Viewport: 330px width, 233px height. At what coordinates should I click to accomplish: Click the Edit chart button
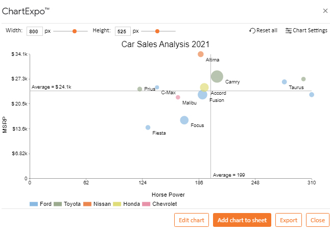coord(192,220)
